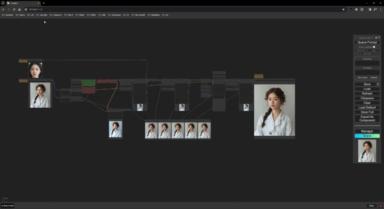Go forward in browser history
Screen dimensions: 384x209
[x=8, y=9]
